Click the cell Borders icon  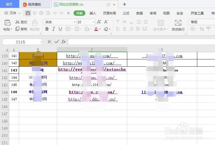68,29
